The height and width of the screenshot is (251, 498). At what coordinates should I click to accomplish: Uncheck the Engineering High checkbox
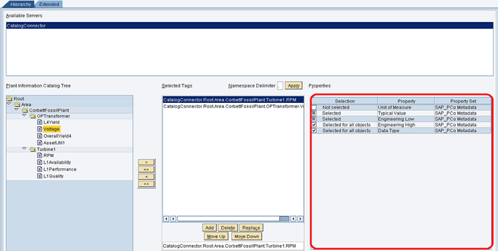314,125
